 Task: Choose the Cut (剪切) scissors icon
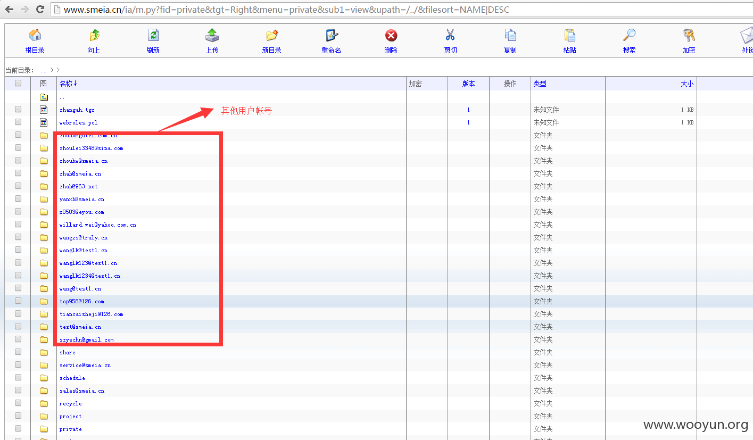pos(450,35)
